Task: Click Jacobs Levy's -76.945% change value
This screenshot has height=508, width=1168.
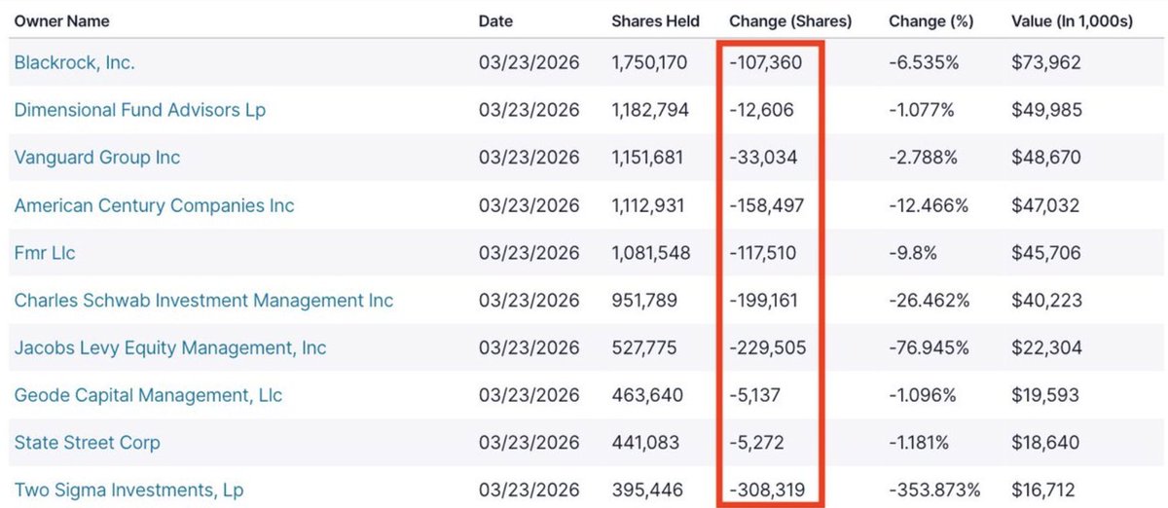Action: [930, 347]
